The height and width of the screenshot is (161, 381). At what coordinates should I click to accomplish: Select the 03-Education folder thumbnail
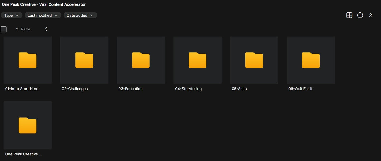[141, 60]
